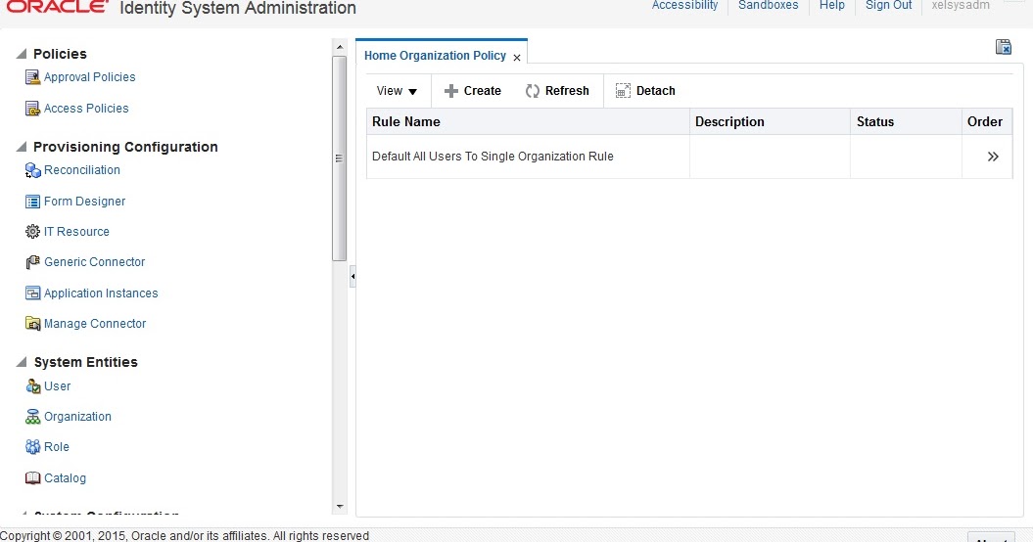The width and height of the screenshot is (1033, 542).
Task: Open the Role entity link
Action: tap(57, 446)
